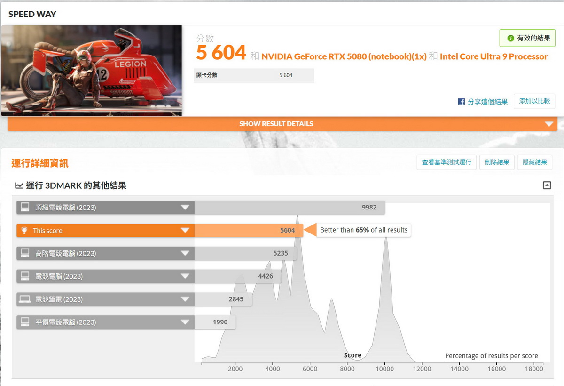Viewport: 564px width, 386px height.
Task: Open the Intel Core Ultra 9 Processor link
Action: (x=493, y=56)
